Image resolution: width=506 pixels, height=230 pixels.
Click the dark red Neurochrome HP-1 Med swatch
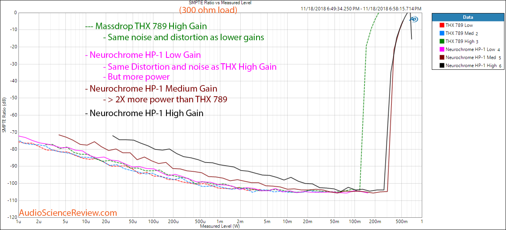(442, 58)
